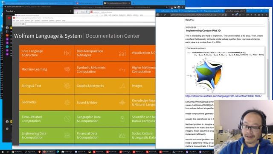Open the Core Language & Structure tile
This screenshot has width=273, height=154.
coord(46,53)
